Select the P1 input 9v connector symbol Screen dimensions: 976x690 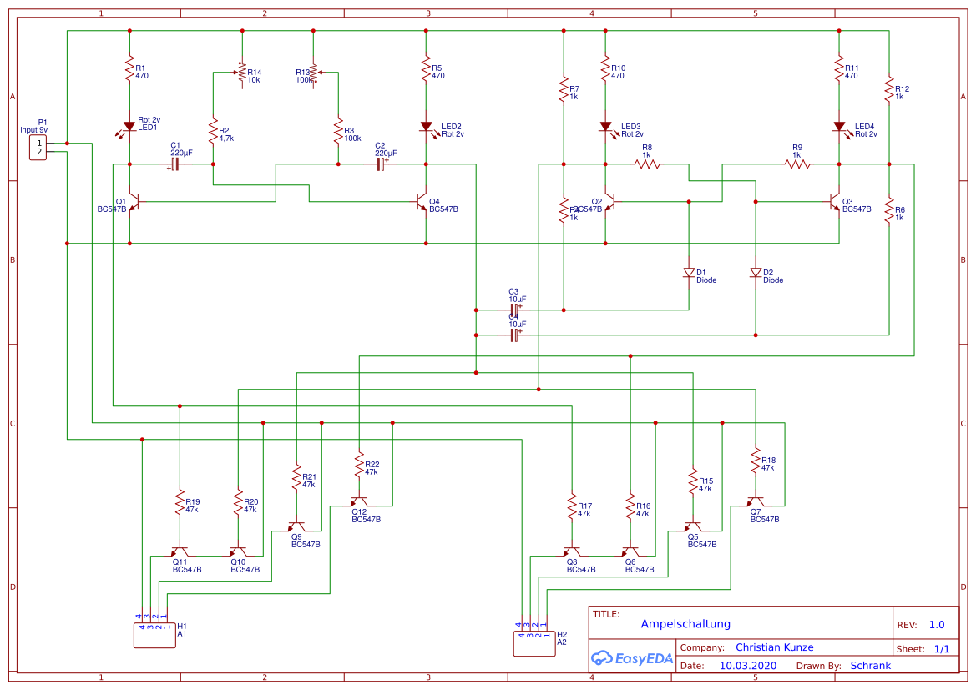(x=38, y=148)
